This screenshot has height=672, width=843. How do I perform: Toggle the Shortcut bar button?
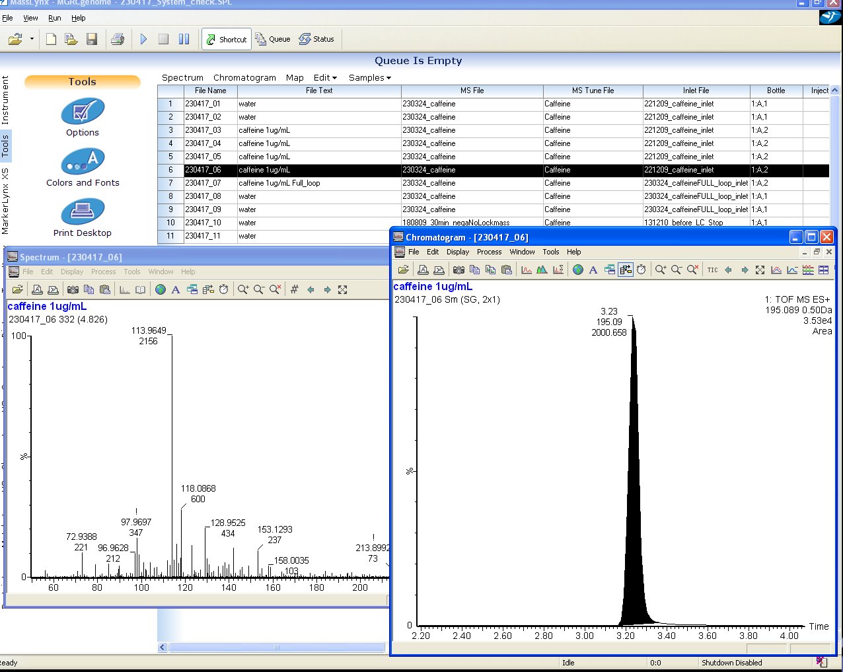click(x=227, y=40)
